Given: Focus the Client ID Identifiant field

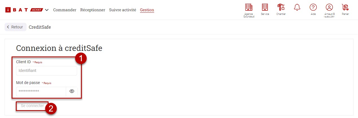Looking at the screenshot, I should point(46,71).
